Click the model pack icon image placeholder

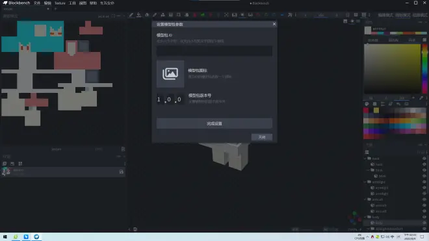tap(170, 74)
